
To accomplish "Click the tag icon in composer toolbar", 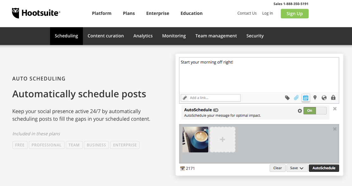I will (x=287, y=98).
